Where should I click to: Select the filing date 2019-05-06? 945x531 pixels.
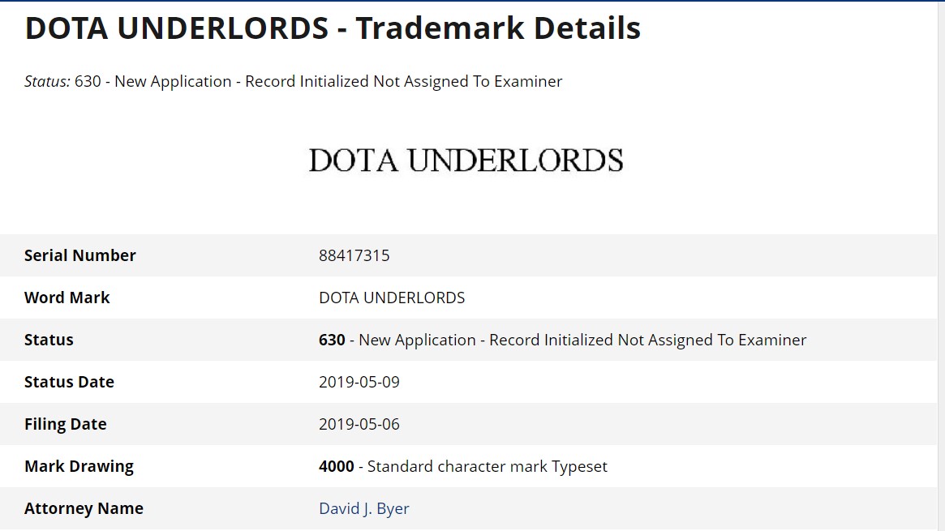tap(359, 425)
